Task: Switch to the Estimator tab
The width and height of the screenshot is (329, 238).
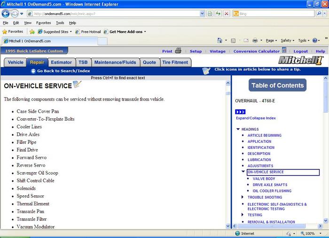Action: click(61, 62)
